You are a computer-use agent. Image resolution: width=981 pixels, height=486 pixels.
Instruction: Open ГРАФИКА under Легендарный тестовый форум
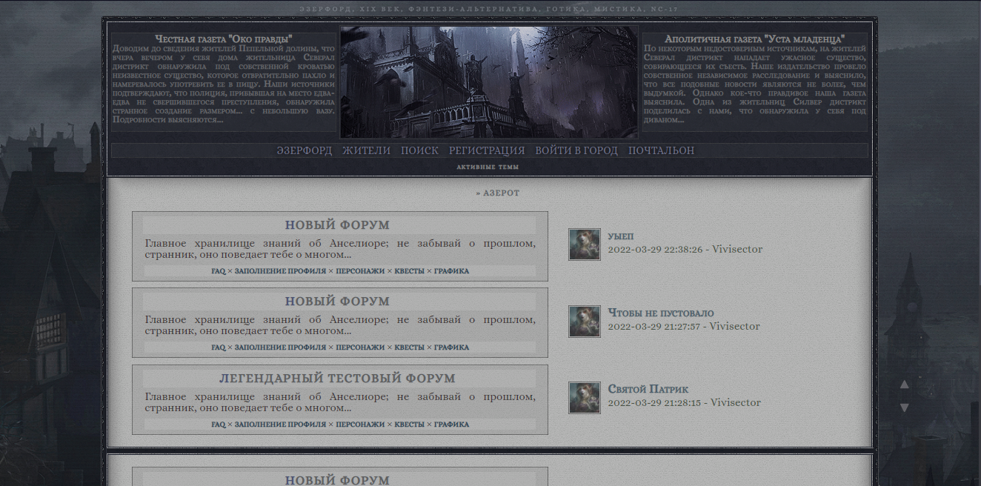tap(451, 425)
